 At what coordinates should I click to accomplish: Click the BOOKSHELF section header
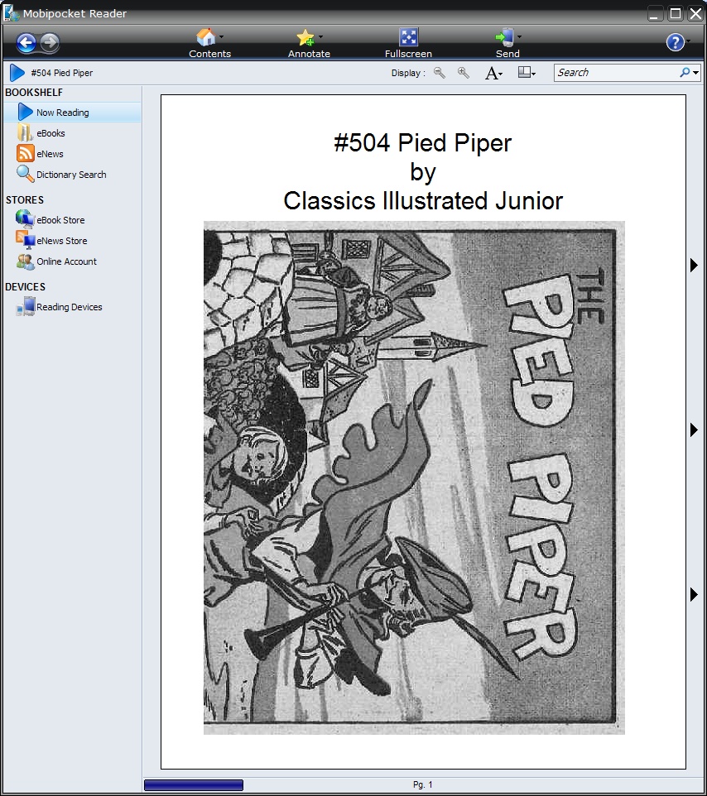tap(34, 93)
